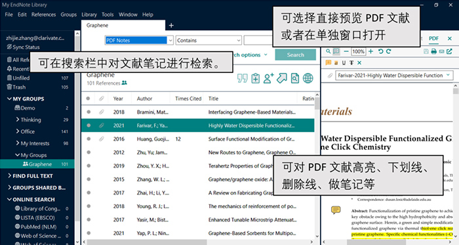Add a sticky note to PDF
Image resolution: width=459 pixels, height=245 pixels.
pyautogui.click(x=329, y=62)
